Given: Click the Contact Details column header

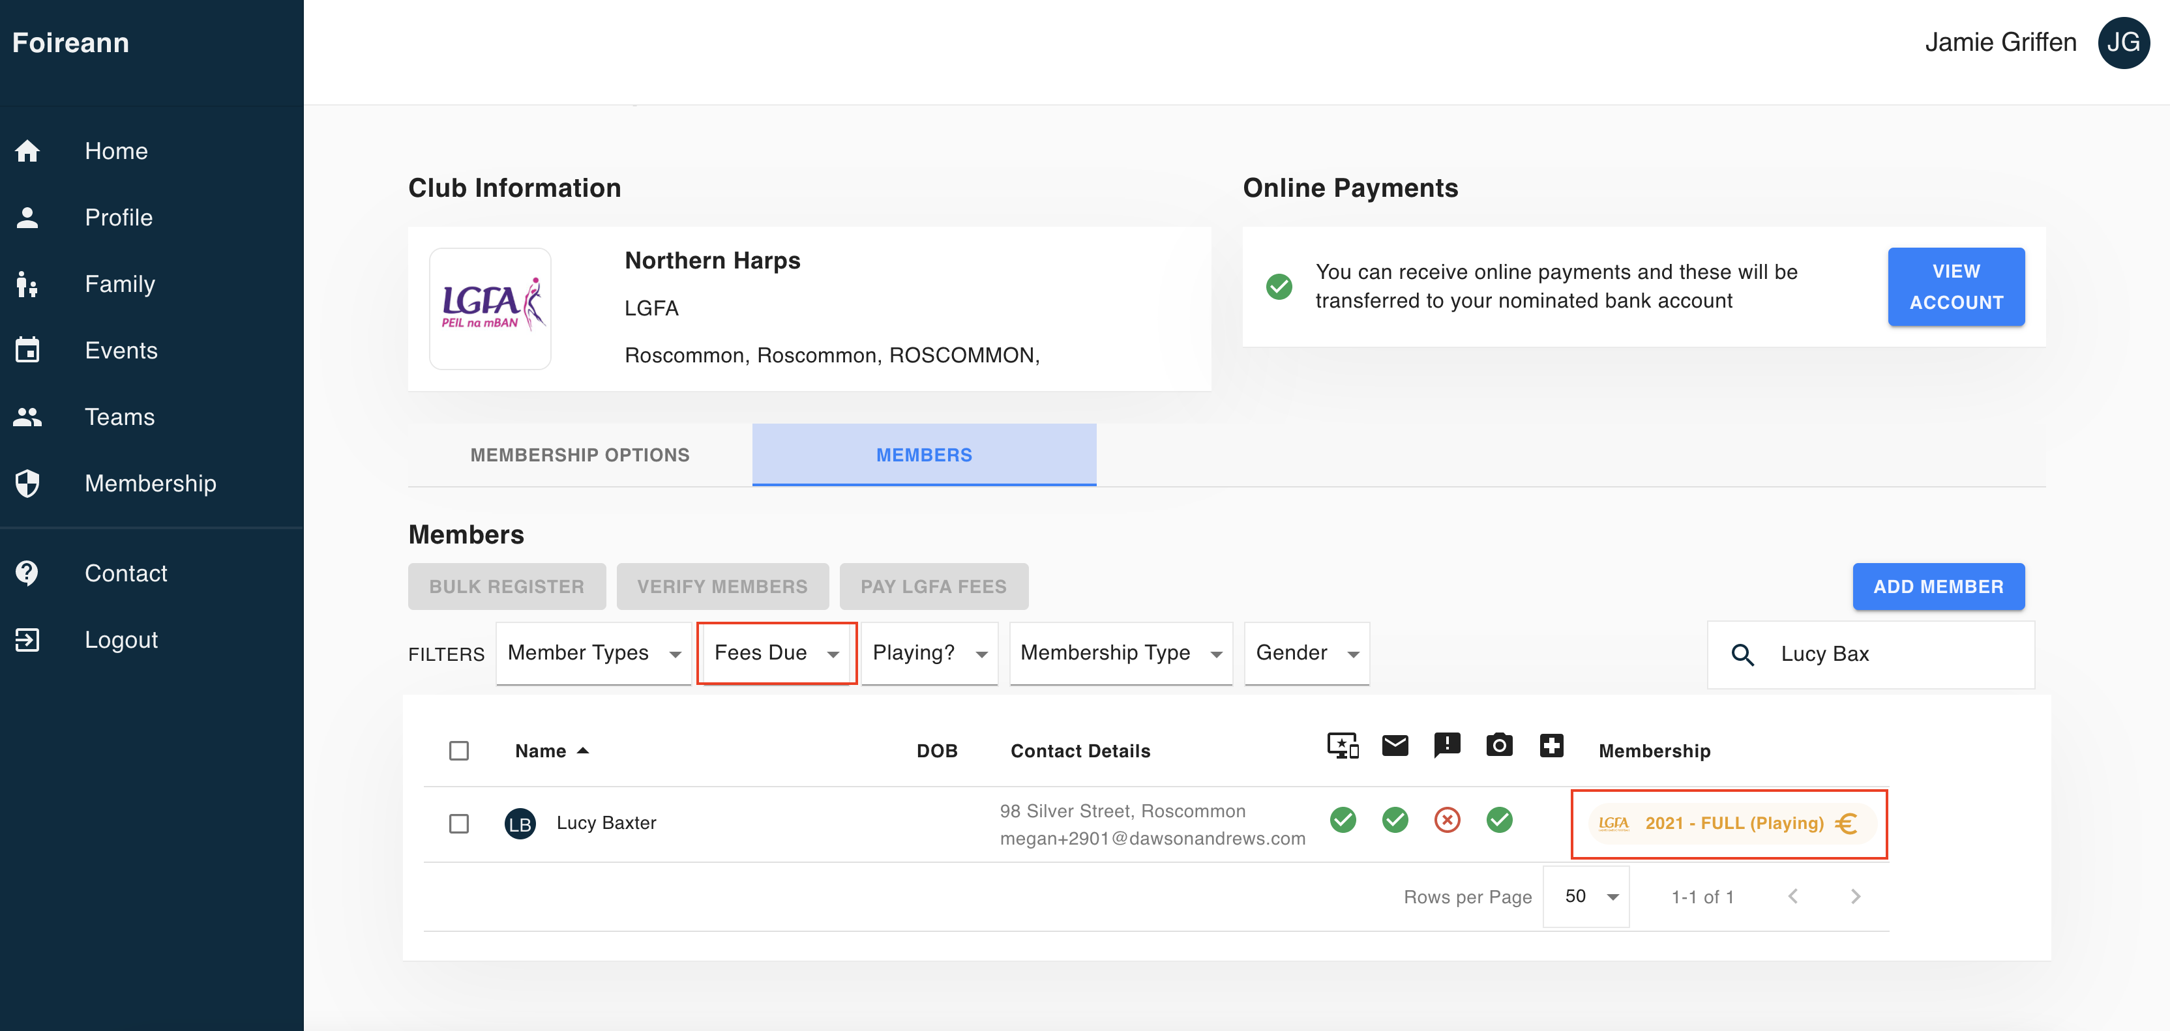Looking at the screenshot, I should [1080, 750].
